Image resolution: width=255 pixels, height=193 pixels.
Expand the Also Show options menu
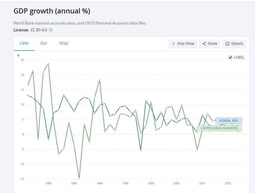(x=183, y=44)
